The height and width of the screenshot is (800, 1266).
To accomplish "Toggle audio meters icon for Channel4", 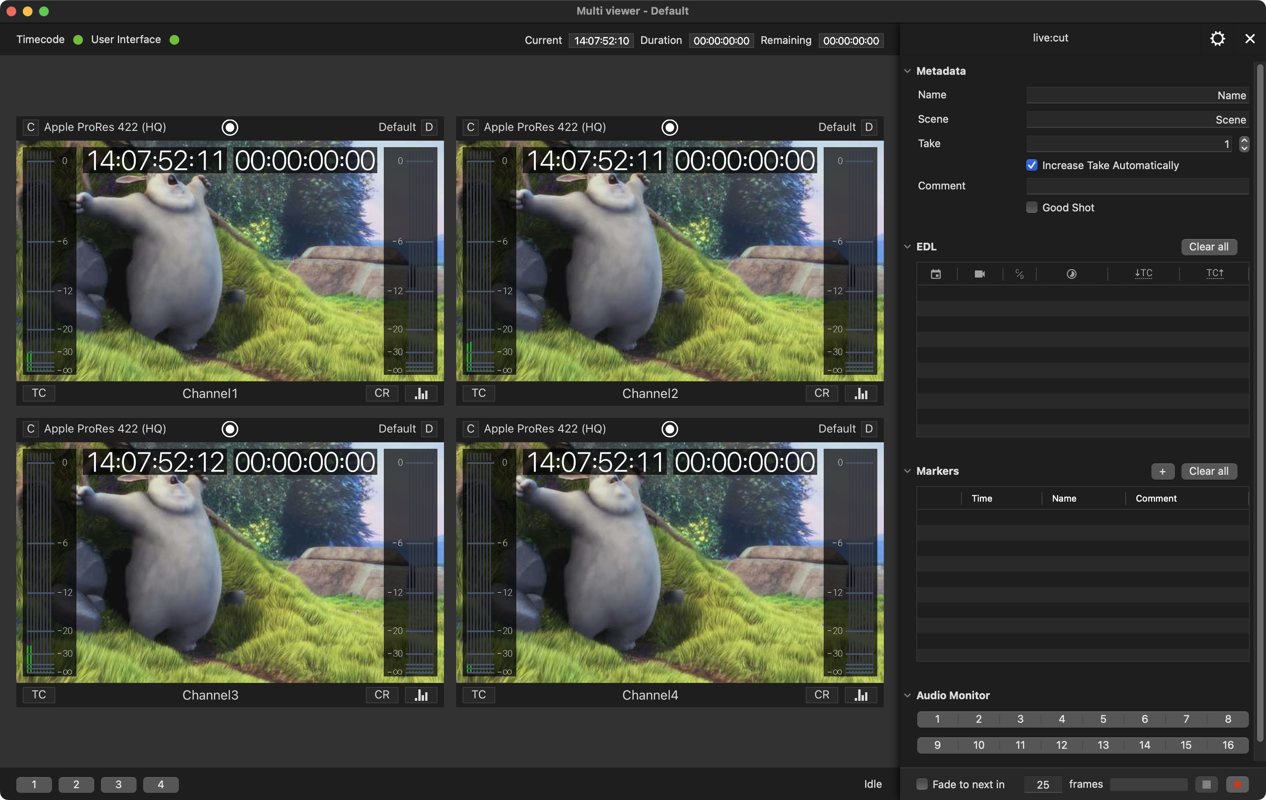I will 861,695.
